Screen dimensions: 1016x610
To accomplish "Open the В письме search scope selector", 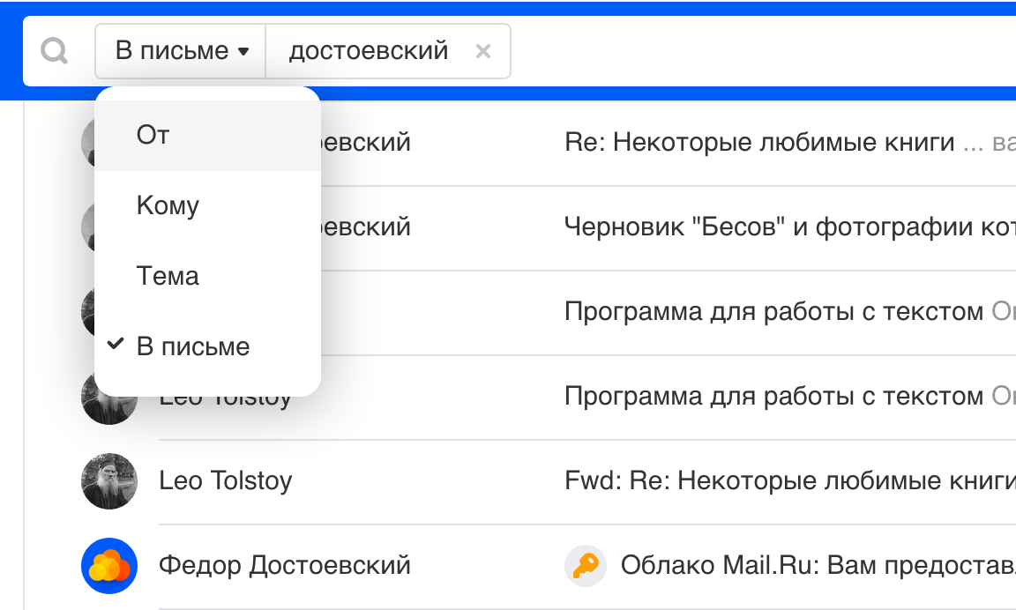I will 181,51.
